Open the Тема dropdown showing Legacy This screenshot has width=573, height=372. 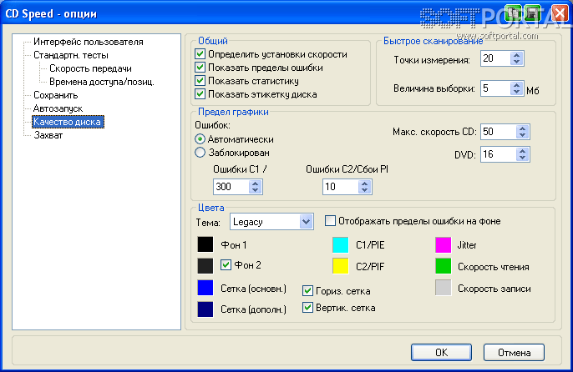pyautogui.click(x=306, y=222)
